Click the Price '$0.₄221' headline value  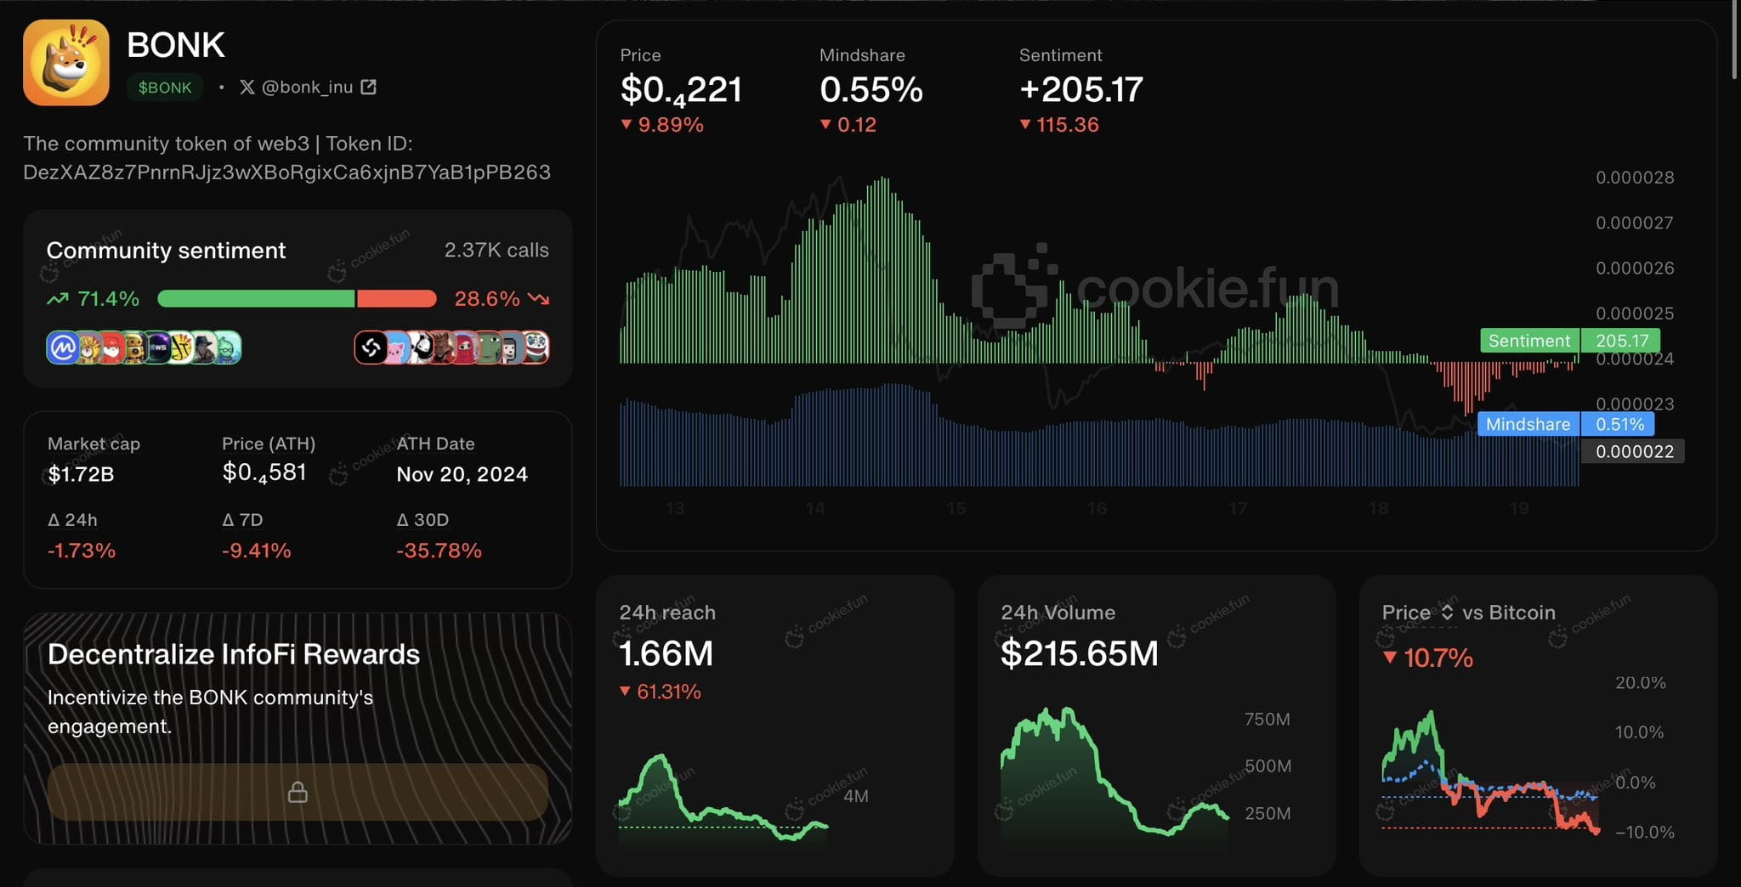pos(681,90)
